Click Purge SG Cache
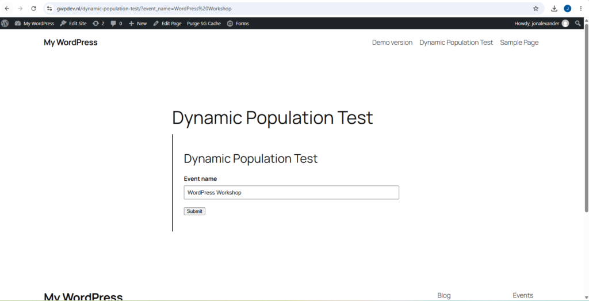The width and height of the screenshot is (589, 301). 204,23
